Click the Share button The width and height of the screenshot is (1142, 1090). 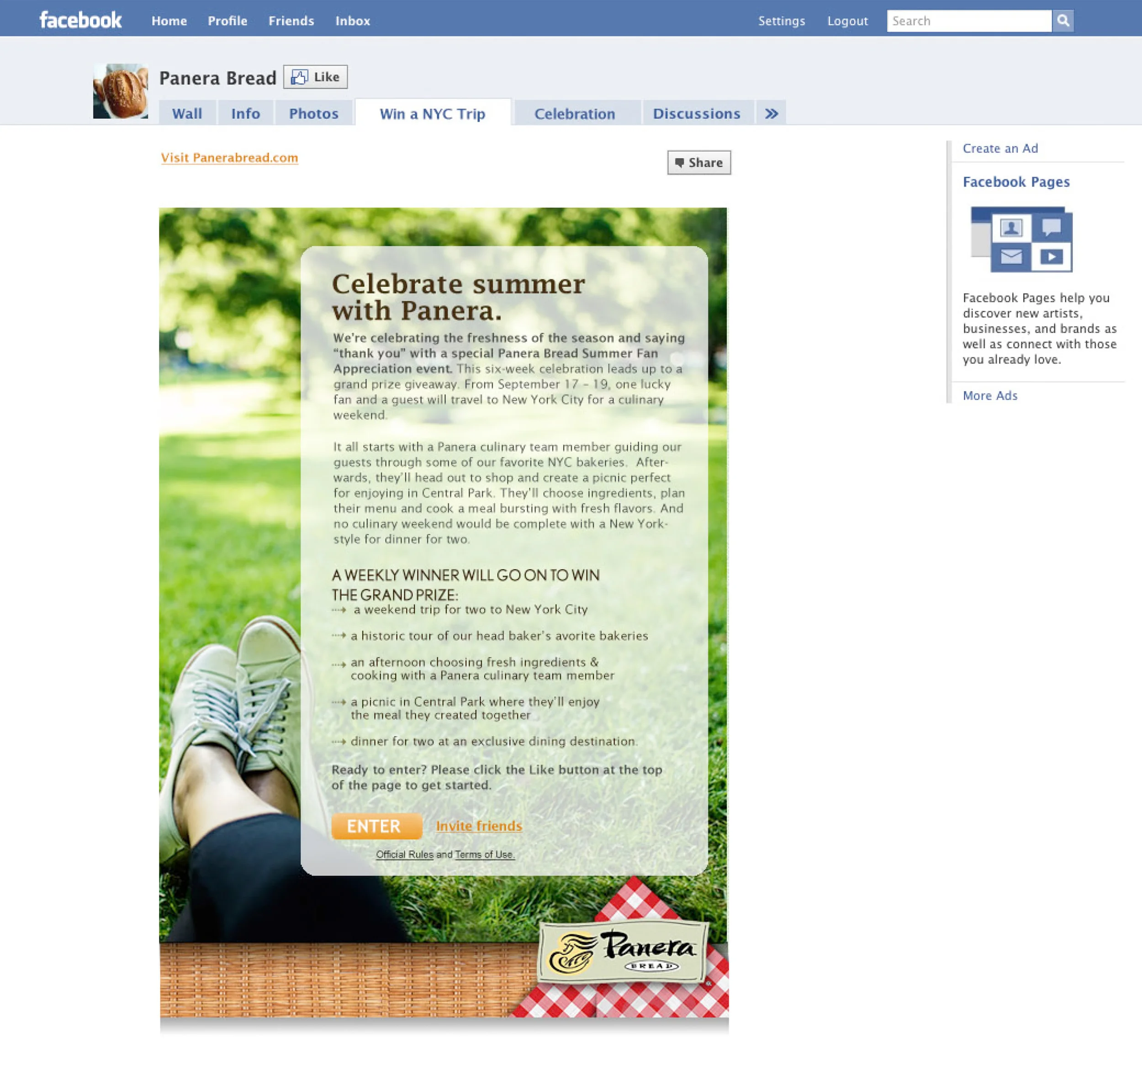(699, 163)
